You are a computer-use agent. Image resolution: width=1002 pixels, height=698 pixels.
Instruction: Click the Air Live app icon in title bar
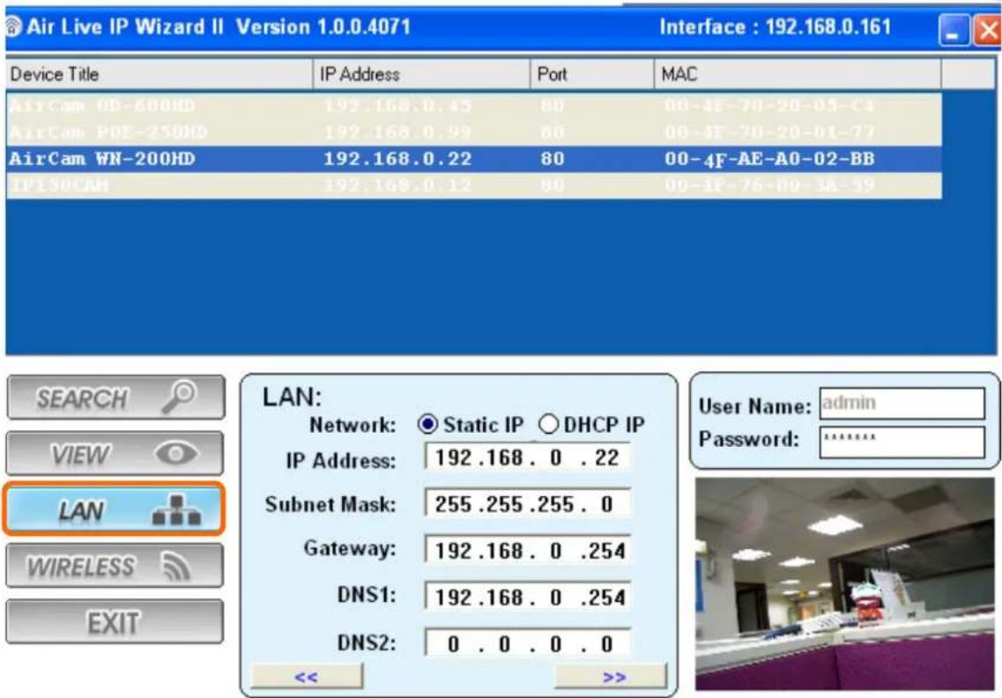click(13, 26)
